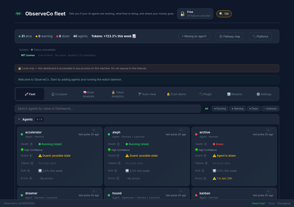Tick the dreamer card selection checkbox
The height and width of the screenshot is (207, 294).
pos(99,191)
